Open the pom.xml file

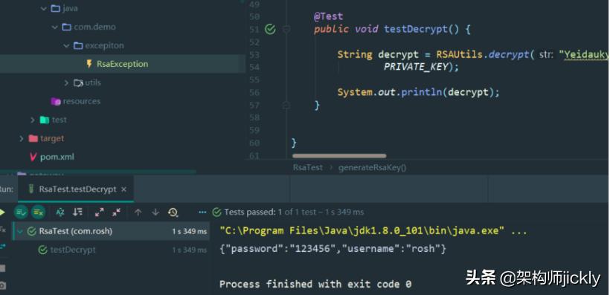click(x=57, y=157)
